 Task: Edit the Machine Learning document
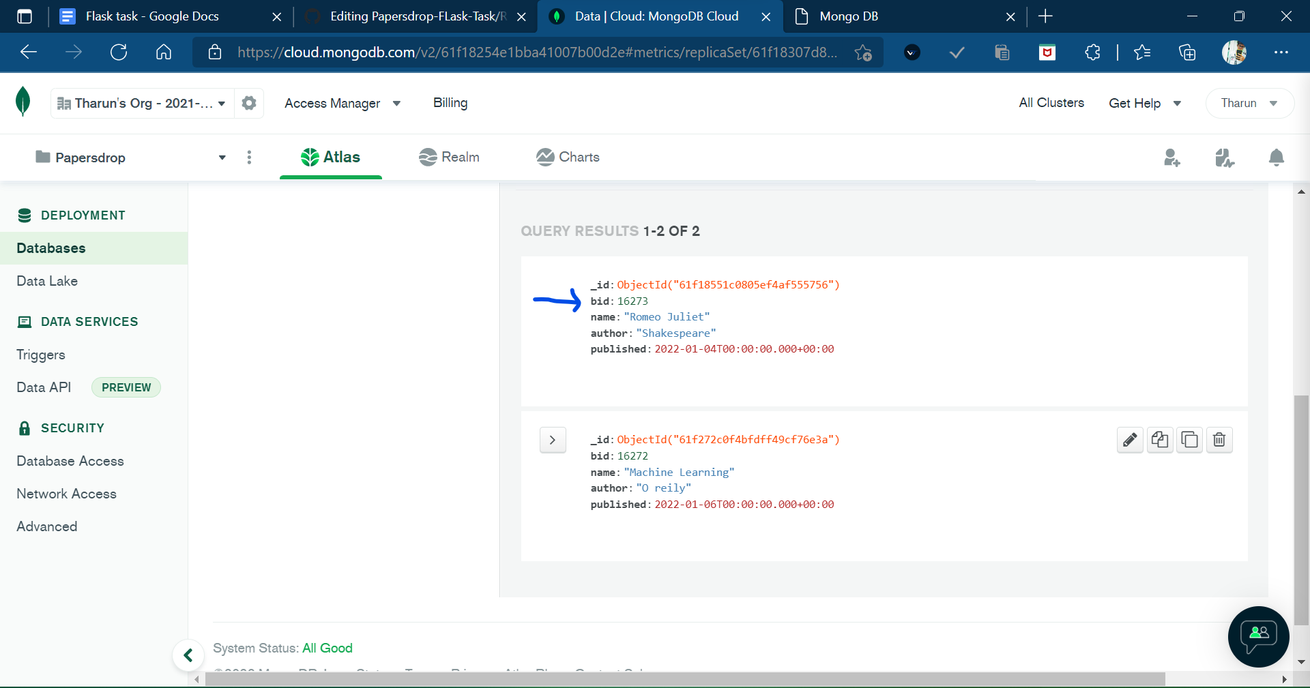point(1129,440)
